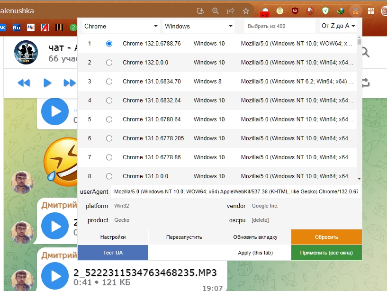The width and height of the screenshot is (387, 291).
Task: Open Настройки settings
Action: pos(113,237)
